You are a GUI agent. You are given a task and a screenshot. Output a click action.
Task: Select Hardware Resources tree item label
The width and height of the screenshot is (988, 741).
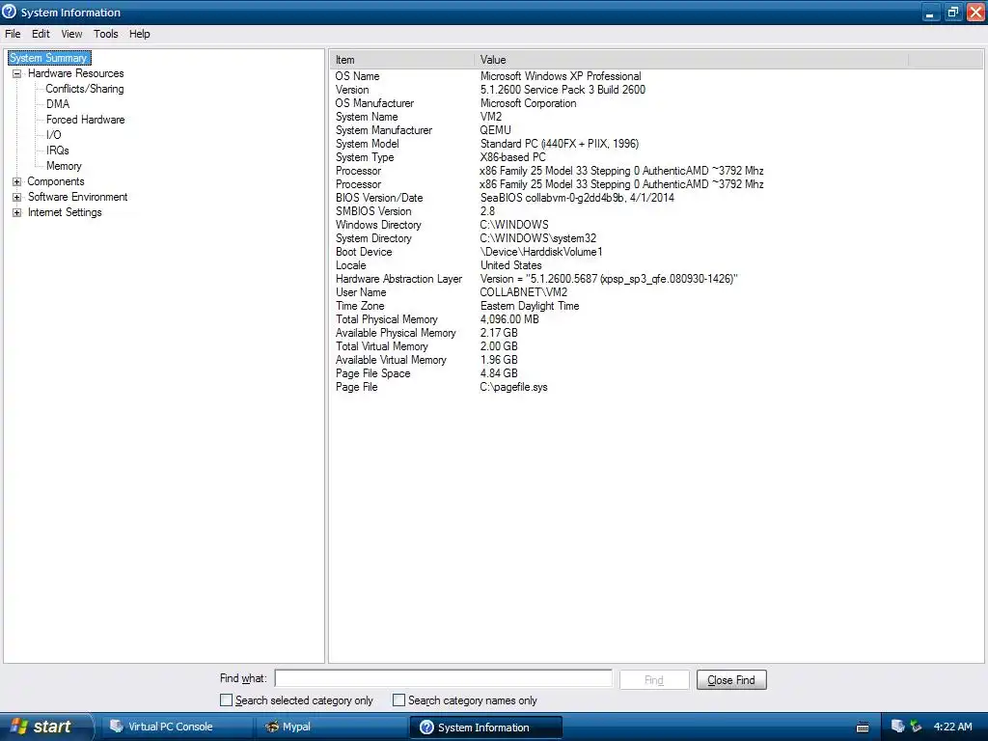tap(75, 73)
